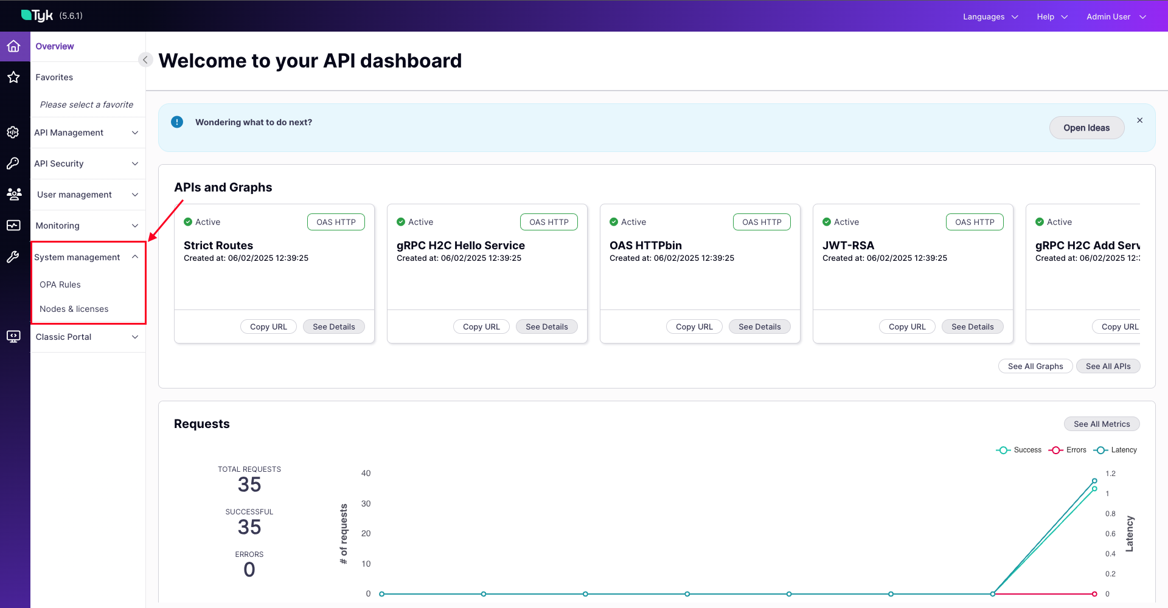Select the Monitoring chart icon
This screenshot has width=1168, height=608.
[x=14, y=225]
